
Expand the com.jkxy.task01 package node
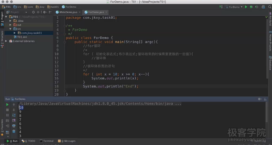click(x=15, y=33)
